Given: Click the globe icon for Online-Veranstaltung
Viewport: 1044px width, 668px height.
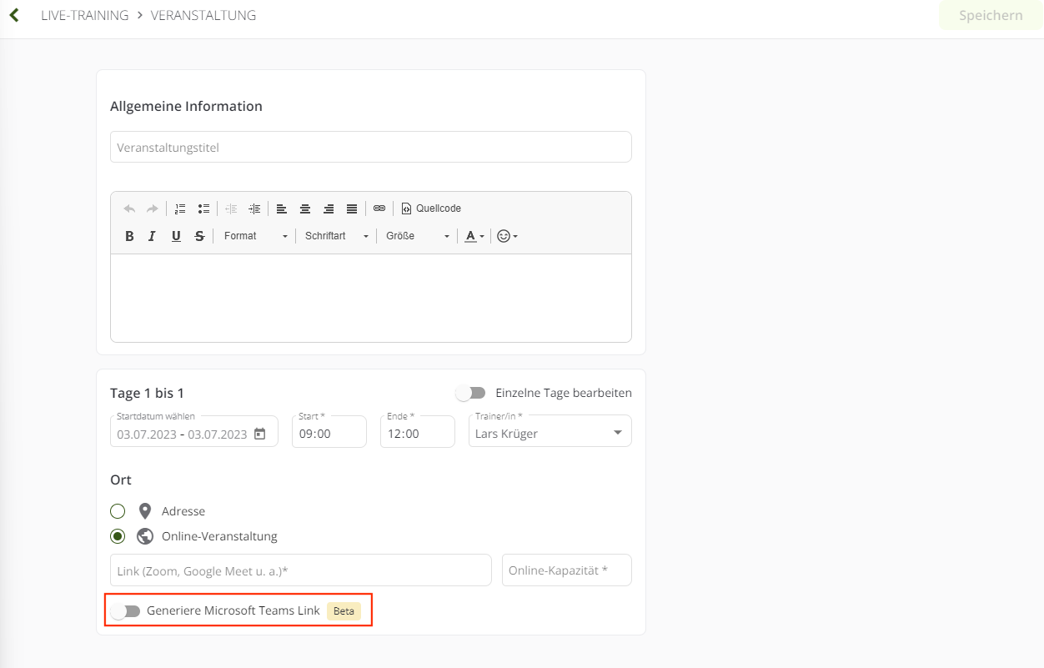Looking at the screenshot, I should [x=144, y=536].
